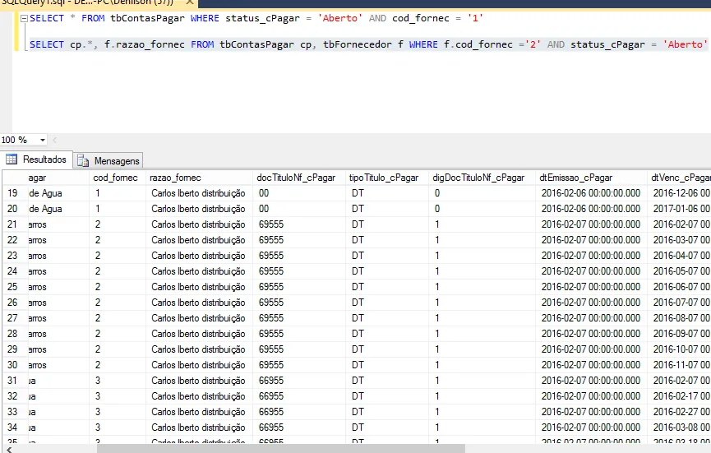The width and height of the screenshot is (711, 453).
Task: Select entire row 21 via row header
Action: click(x=12, y=224)
